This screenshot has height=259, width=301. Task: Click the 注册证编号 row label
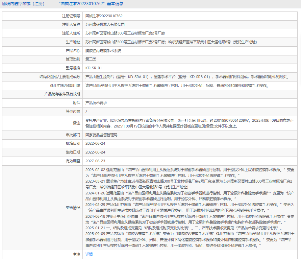(71, 16)
